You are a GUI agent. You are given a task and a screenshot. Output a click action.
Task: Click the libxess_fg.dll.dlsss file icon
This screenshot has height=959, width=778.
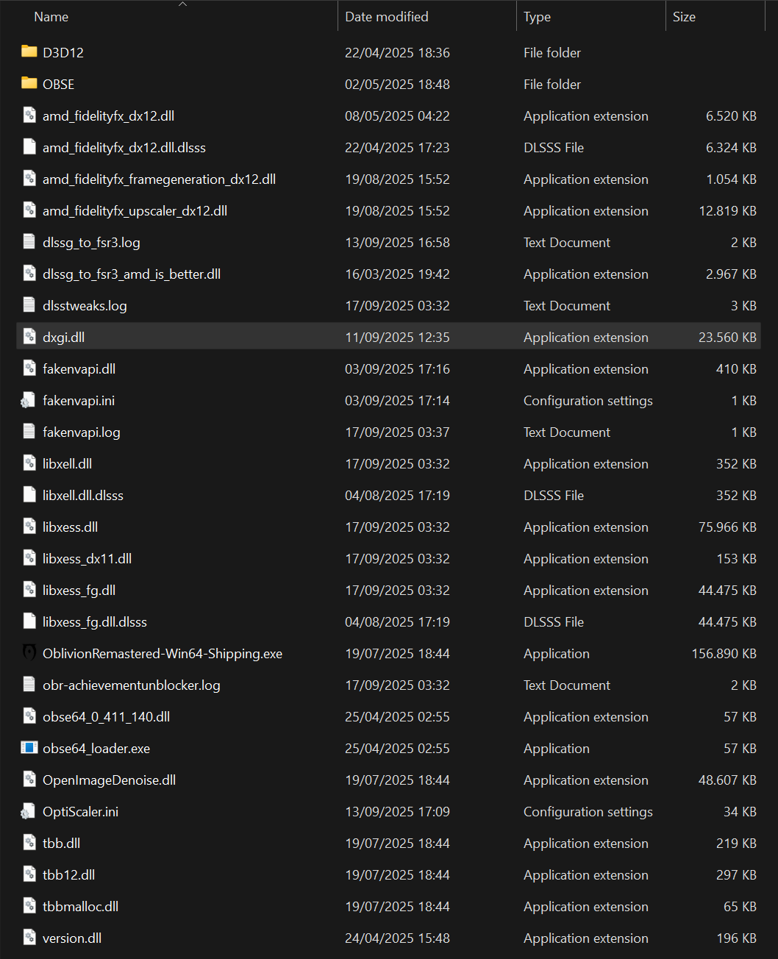tap(29, 621)
